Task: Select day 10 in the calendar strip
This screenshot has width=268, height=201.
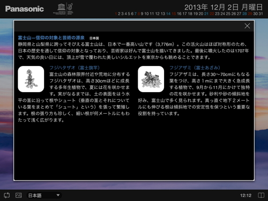Action: [146, 13]
